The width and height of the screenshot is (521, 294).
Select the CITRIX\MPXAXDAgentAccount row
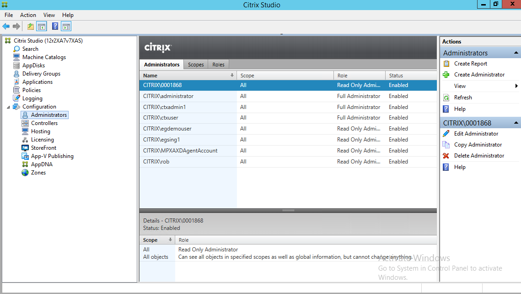coord(288,151)
